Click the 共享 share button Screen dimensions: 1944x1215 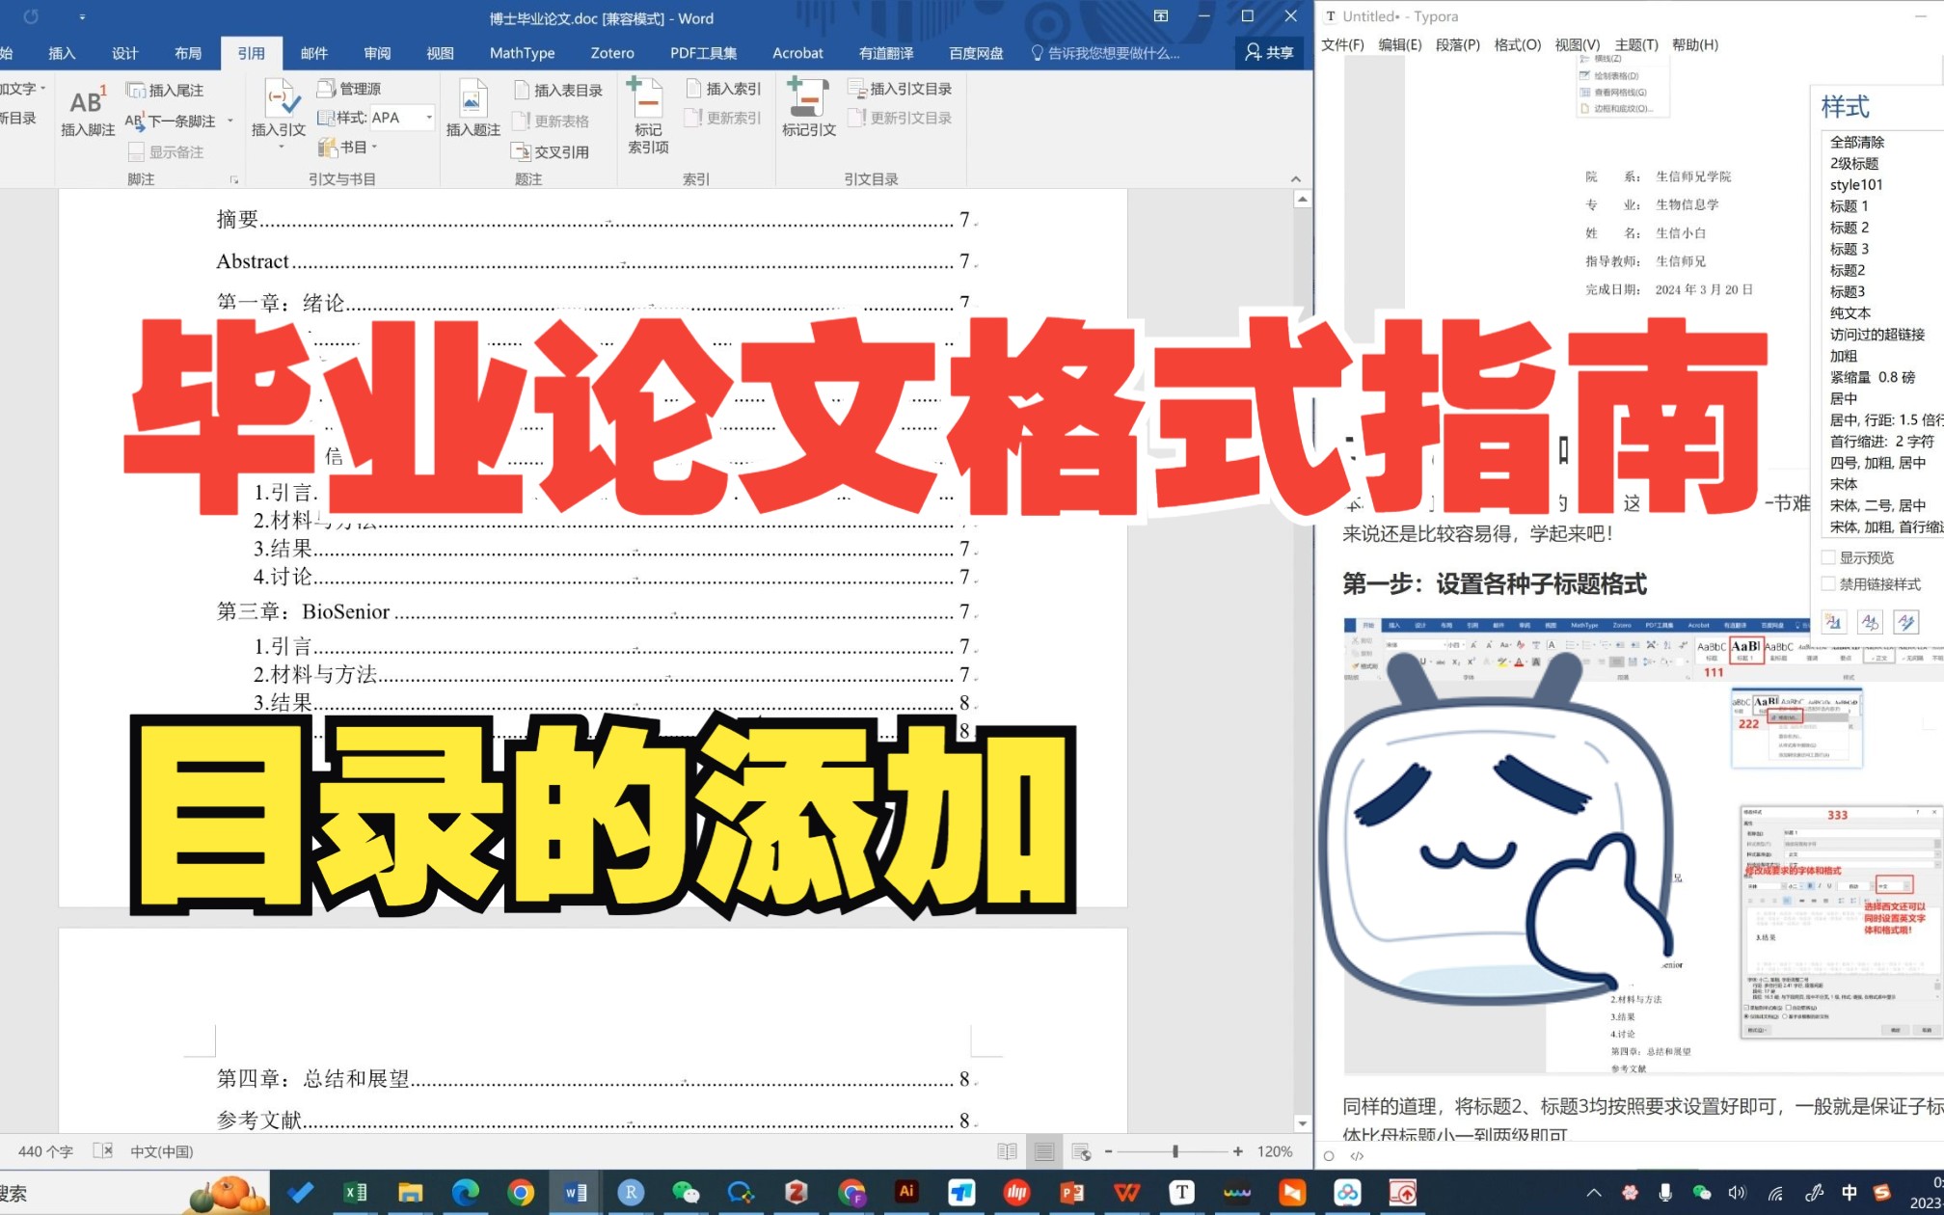pos(1269,53)
